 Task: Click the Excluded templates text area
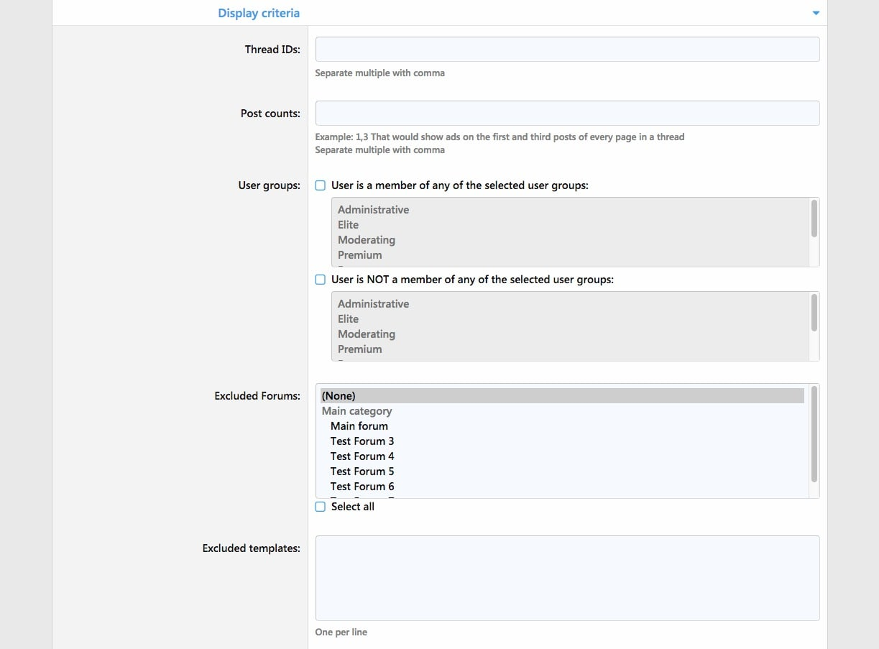pos(566,578)
